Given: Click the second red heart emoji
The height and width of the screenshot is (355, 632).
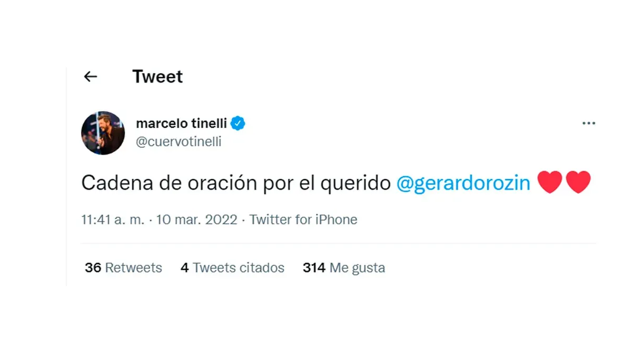Looking at the screenshot, I should 578,182.
